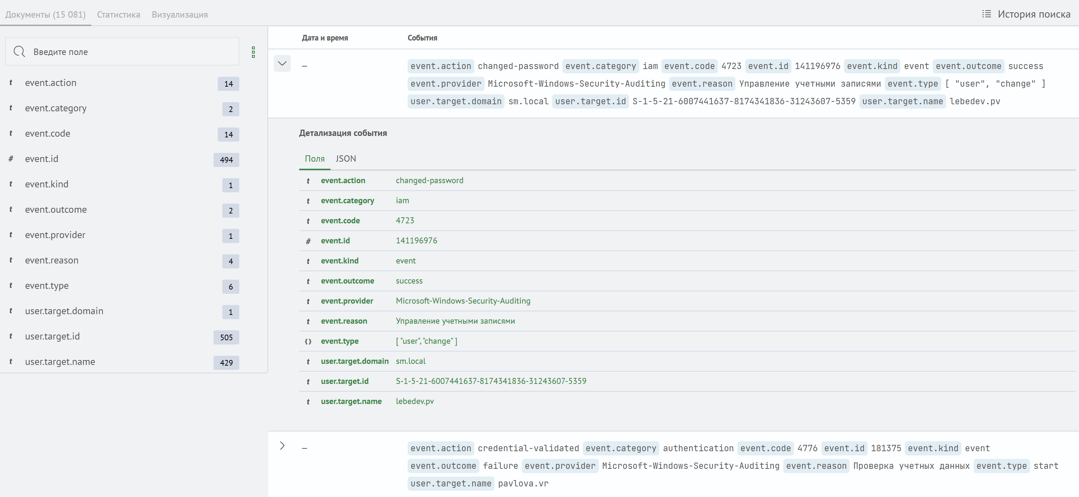Image resolution: width=1079 pixels, height=497 pixels.
Task: Click the 505 count badge for user.target.id
Action: (226, 337)
